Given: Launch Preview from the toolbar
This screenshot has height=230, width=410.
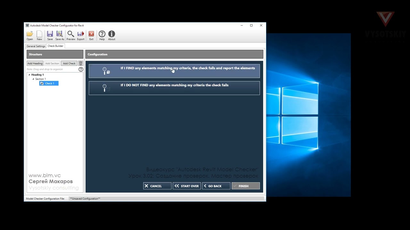Looking at the screenshot, I should pyautogui.click(x=71, y=35).
